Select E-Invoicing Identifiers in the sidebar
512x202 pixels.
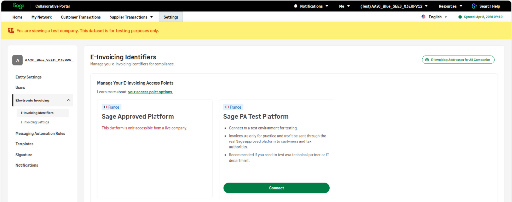pos(43,113)
